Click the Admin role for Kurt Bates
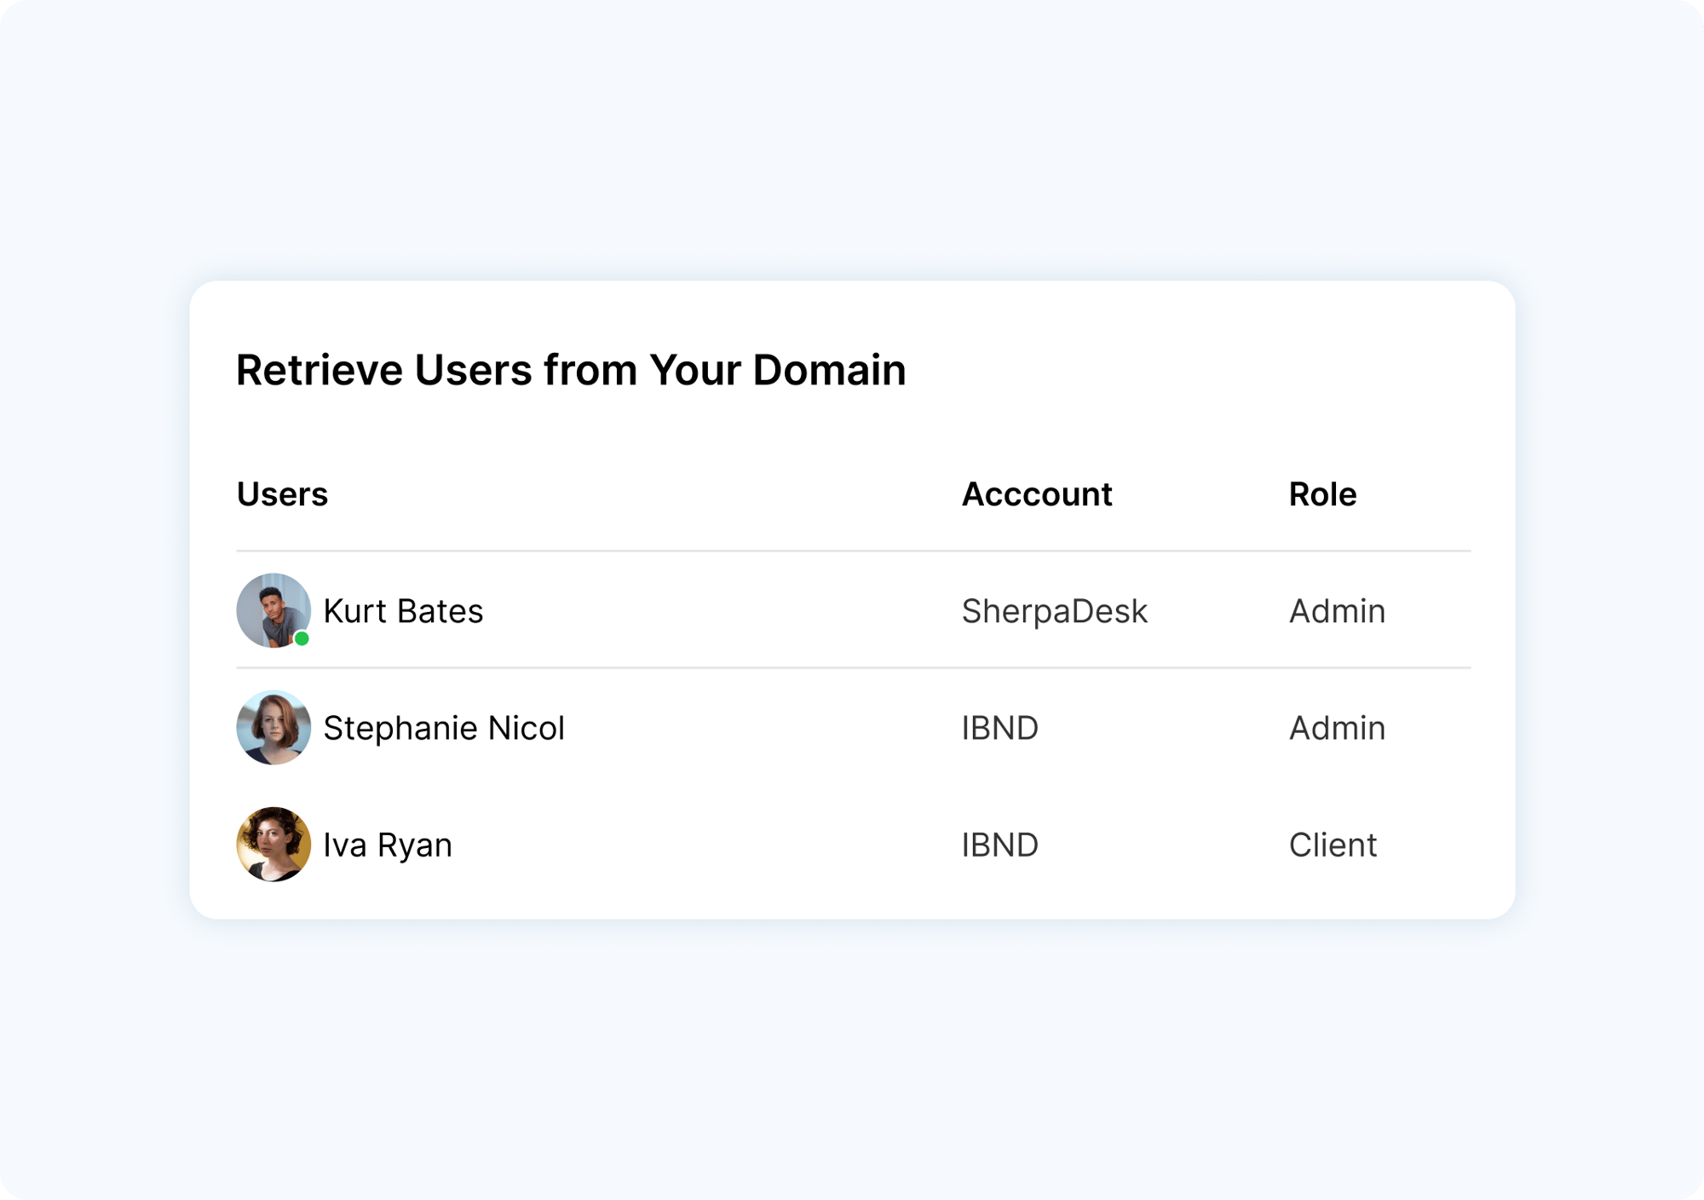 click(1337, 611)
